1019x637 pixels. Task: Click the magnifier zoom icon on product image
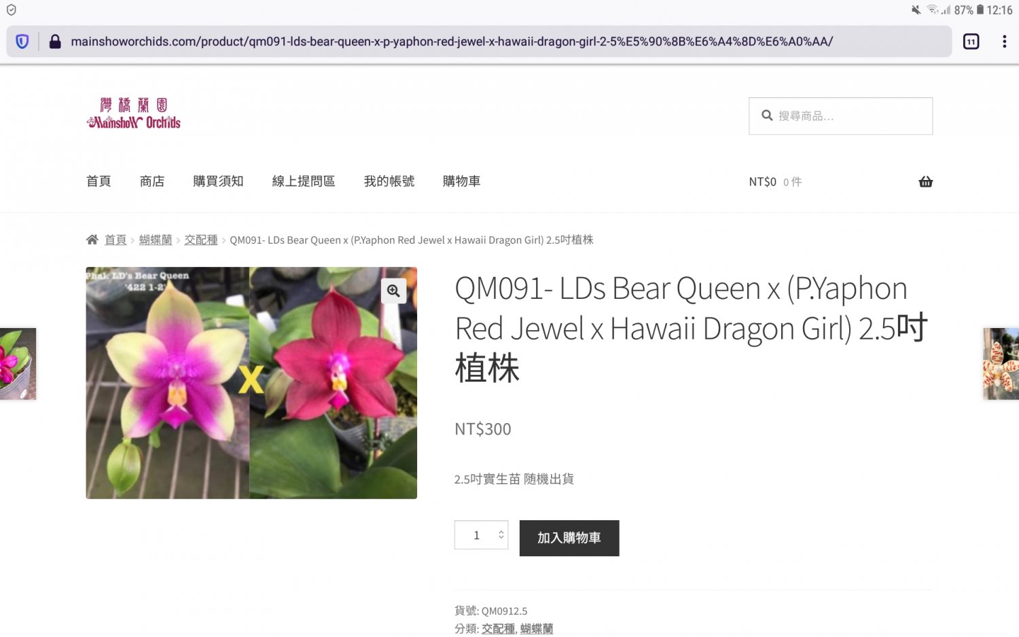pyautogui.click(x=393, y=291)
